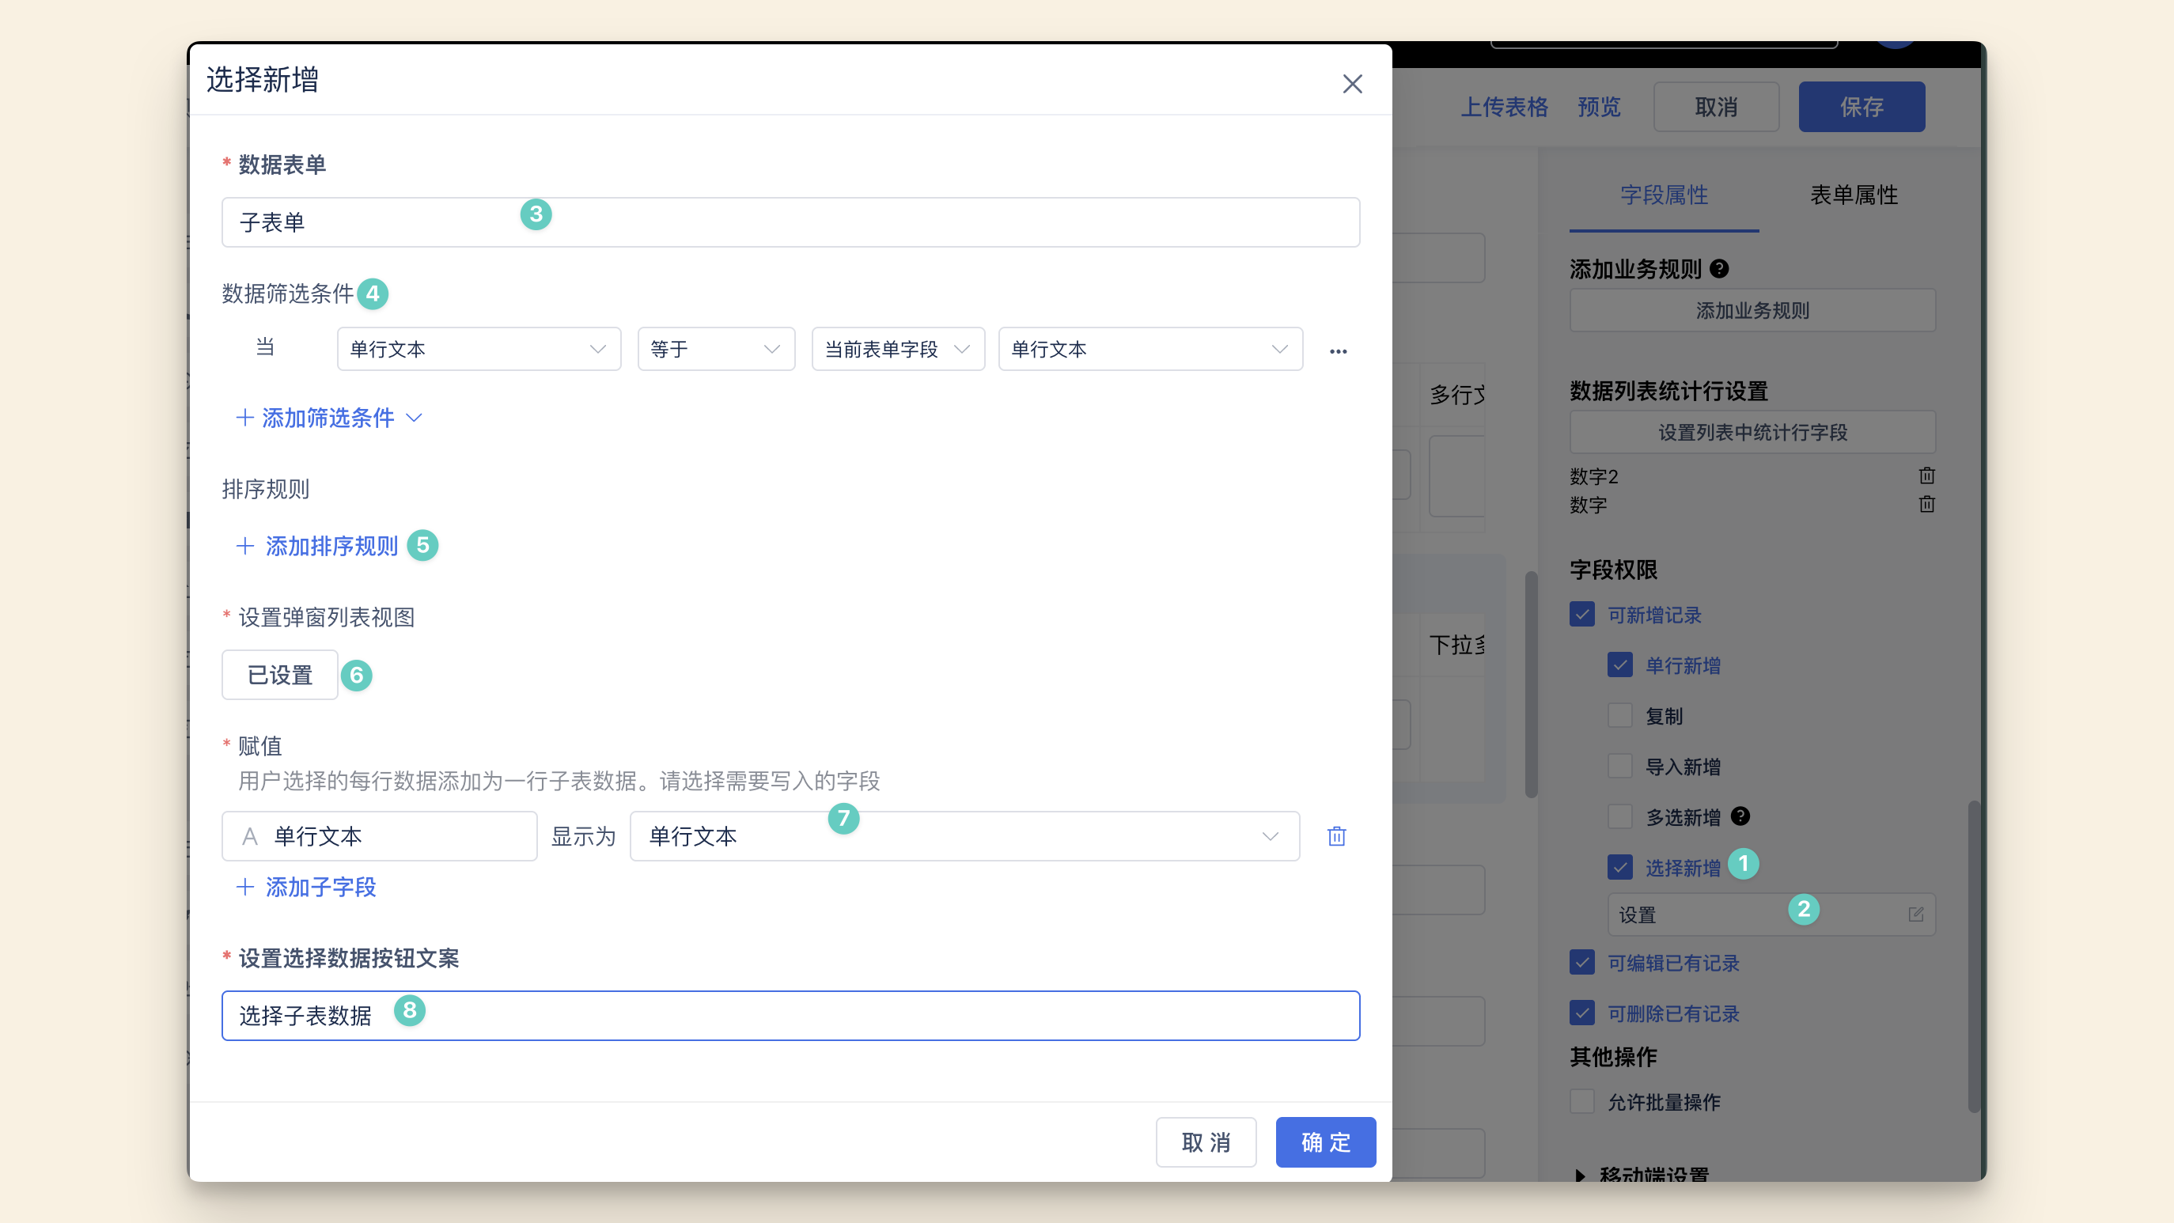Open the 等于 operator dropdown
This screenshot has width=2174, height=1223.
pos(716,349)
